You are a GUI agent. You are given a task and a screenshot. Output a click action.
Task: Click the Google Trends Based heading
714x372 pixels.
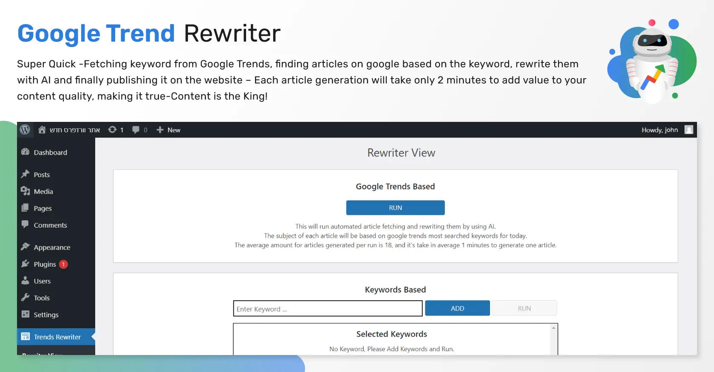pos(395,186)
